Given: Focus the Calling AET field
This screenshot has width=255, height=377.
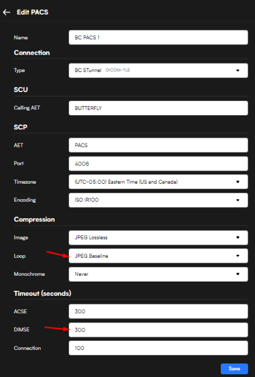Looking at the screenshot, I should 158,108.
